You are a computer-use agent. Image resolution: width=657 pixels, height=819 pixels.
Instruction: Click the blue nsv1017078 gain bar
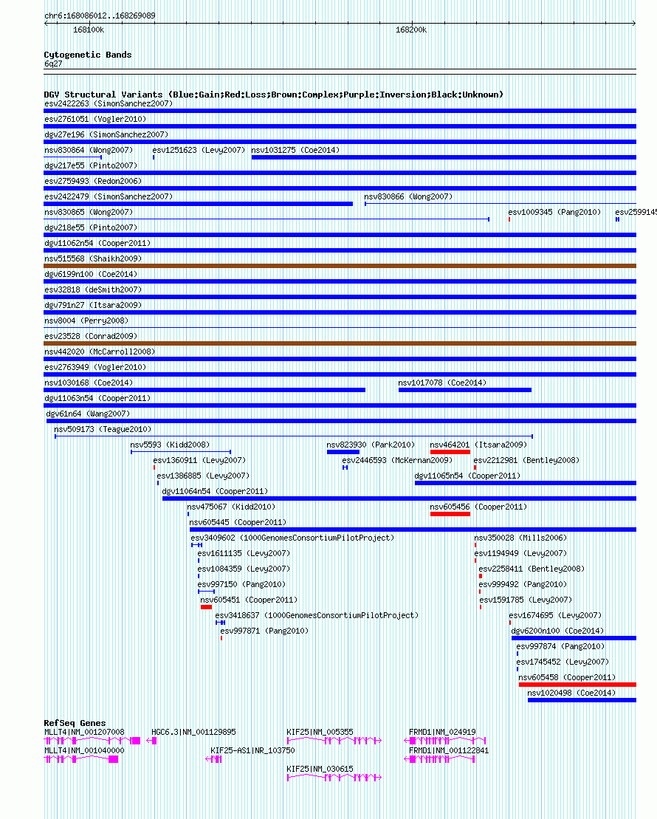tap(465, 390)
